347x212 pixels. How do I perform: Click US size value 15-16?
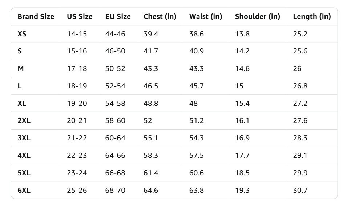pos(77,51)
